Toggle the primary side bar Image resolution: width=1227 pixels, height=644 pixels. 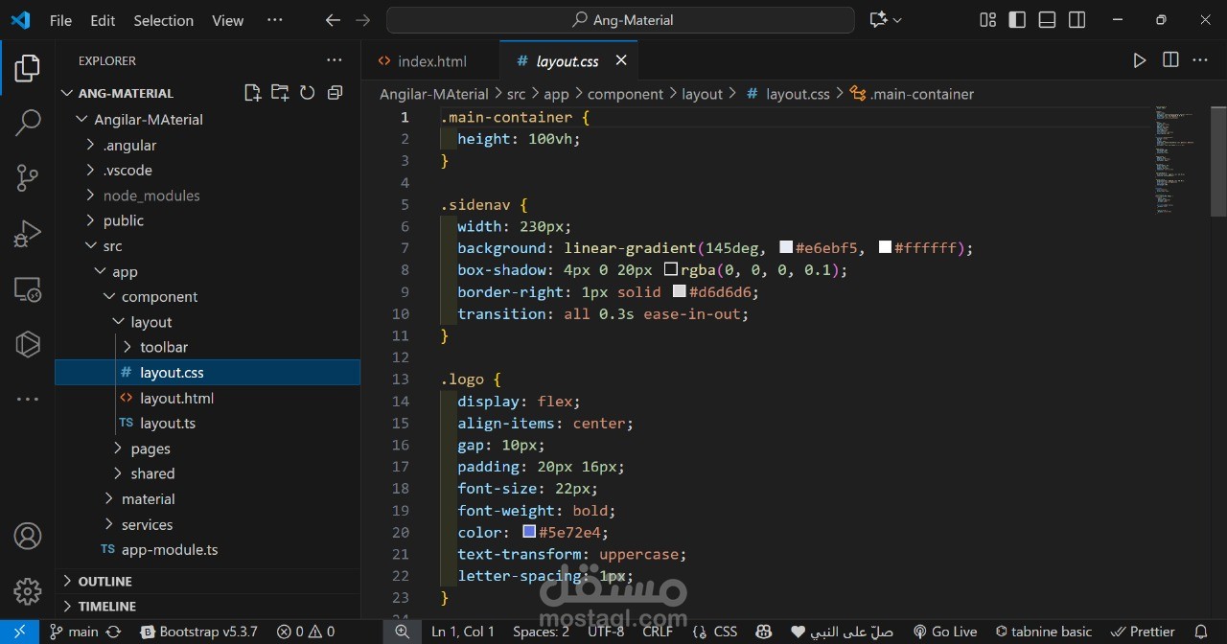tap(1017, 20)
